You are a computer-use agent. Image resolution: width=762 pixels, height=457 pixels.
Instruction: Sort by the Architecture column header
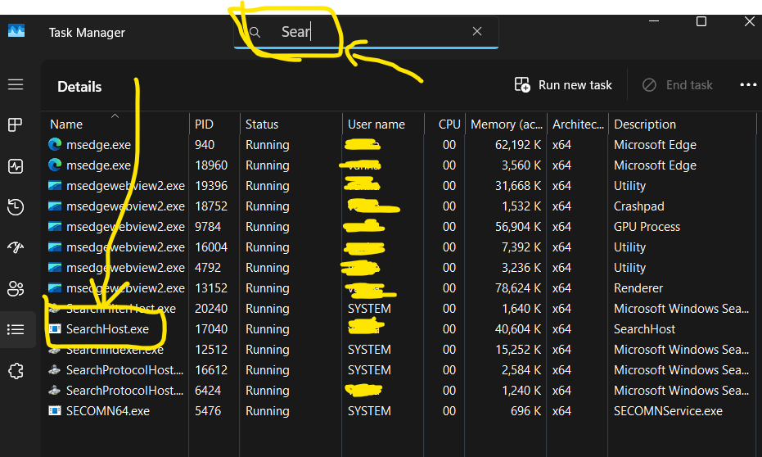point(578,124)
